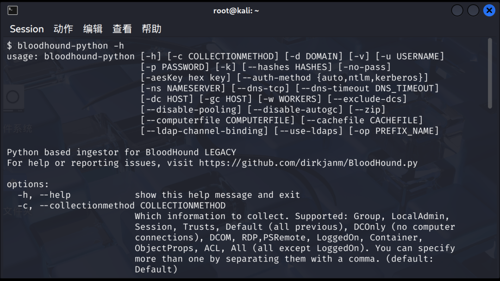This screenshot has width=500, height=281.
Task: Click the terminal icon in the title bar
Action: 13,10
